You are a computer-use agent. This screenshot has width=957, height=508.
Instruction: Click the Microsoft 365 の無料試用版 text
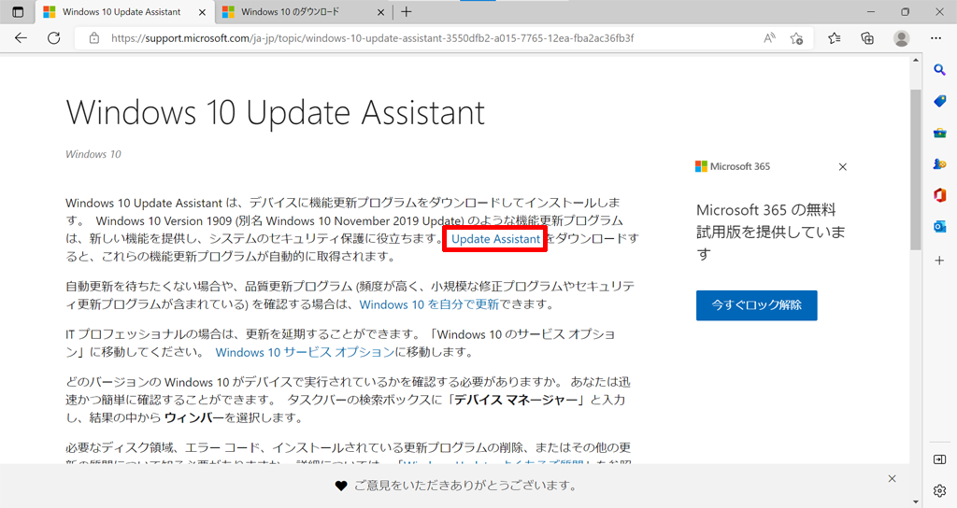click(771, 232)
